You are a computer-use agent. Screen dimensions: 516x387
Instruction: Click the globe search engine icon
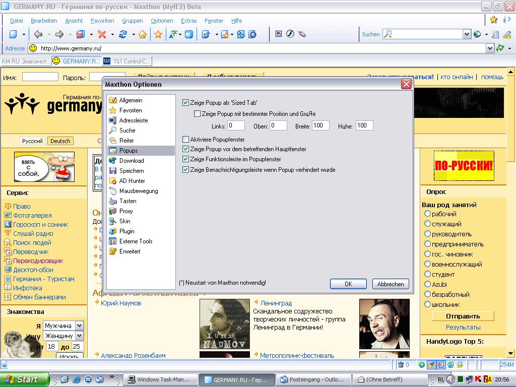(x=477, y=34)
